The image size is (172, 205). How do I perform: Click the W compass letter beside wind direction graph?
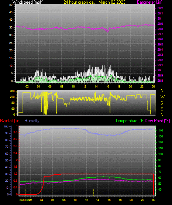tap(162, 97)
